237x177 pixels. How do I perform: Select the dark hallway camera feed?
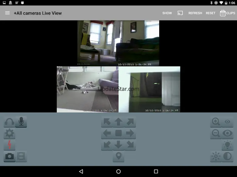click(149, 89)
